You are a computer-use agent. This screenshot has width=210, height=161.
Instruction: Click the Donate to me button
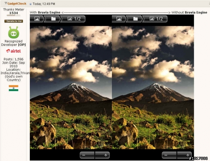14,21
